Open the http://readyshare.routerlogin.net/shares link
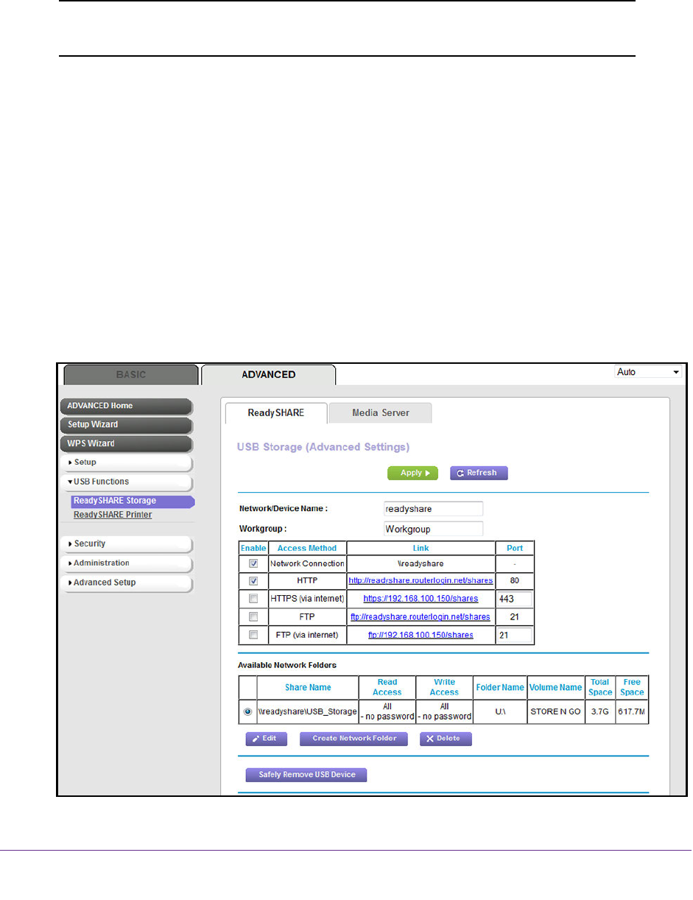The image size is (693, 900). 420,581
